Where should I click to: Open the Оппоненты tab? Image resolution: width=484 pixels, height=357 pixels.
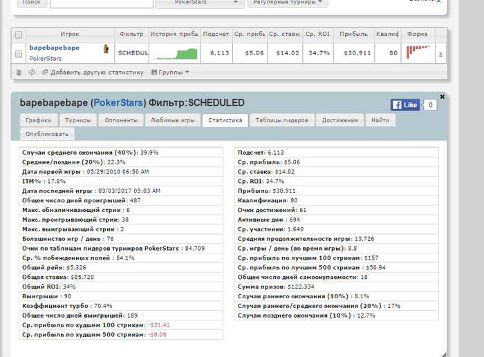click(x=121, y=120)
